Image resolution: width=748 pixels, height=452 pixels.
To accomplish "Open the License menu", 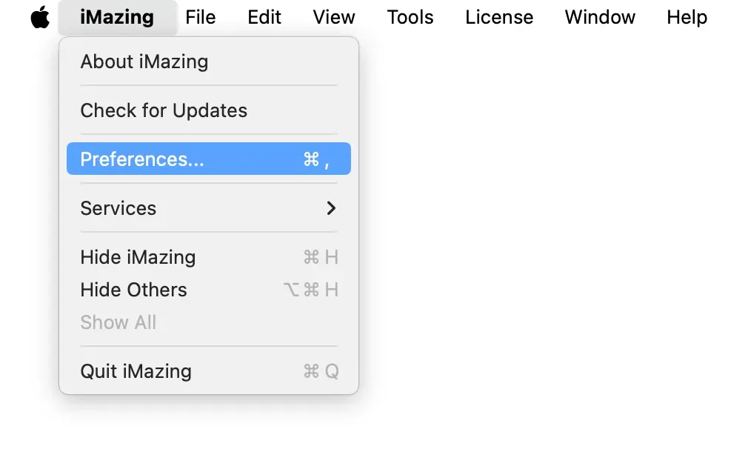I will click(498, 17).
